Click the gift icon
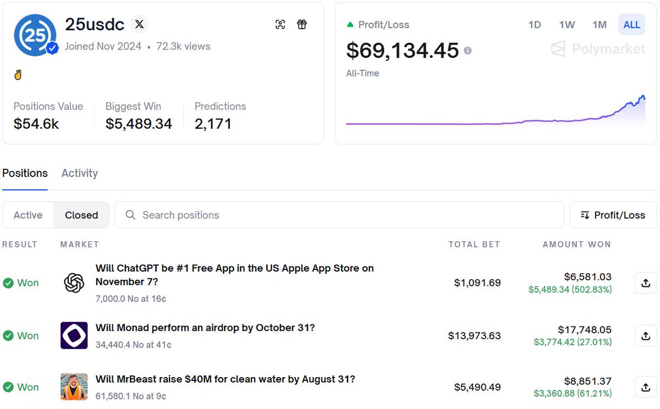The image size is (660, 409). 302,24
